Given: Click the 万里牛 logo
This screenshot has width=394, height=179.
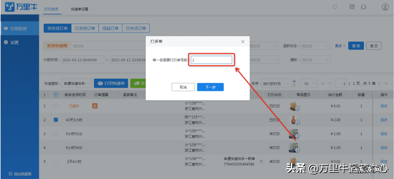Looking at the screenshot, I should coord(22,7).
